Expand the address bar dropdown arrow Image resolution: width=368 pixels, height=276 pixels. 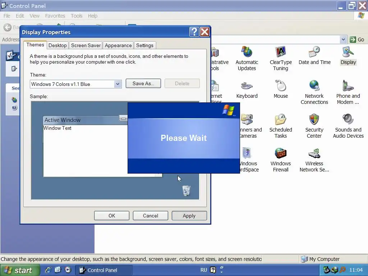pos(343,40)
